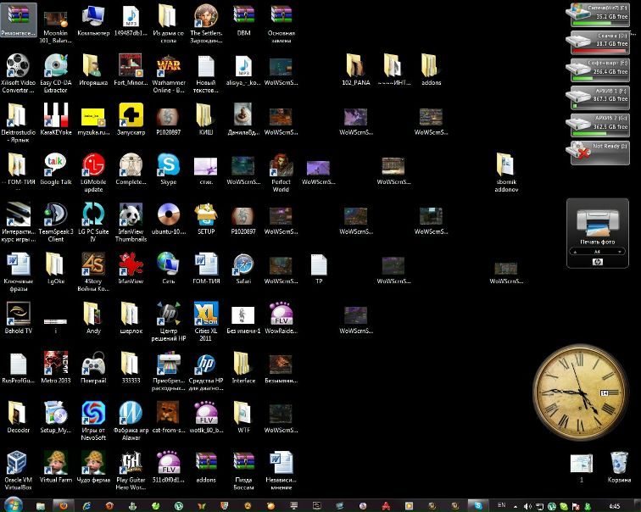Open the Warhammer Online game icon
This screenshot has width=641, height=512.
click(168, 65)
